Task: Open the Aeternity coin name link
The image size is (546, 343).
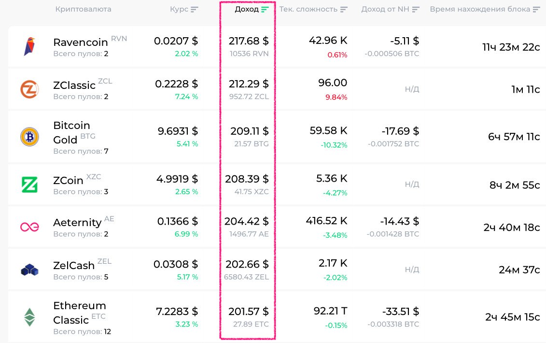Action: tap(77, 223)
